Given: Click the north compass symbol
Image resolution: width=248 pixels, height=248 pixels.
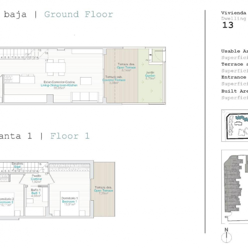Looking at the screenshot, I should pos(226,236).
